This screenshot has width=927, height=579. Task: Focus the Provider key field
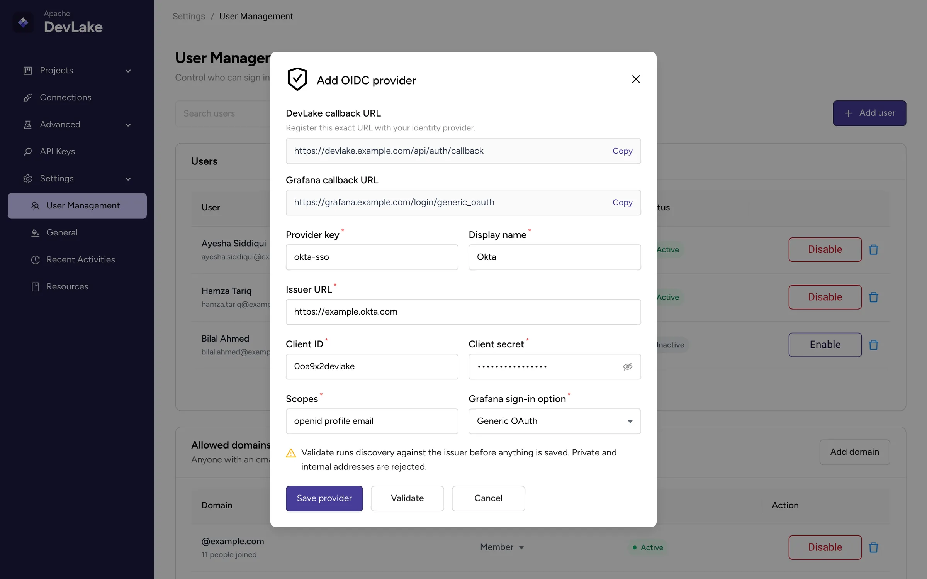click(x=372, y=257)
